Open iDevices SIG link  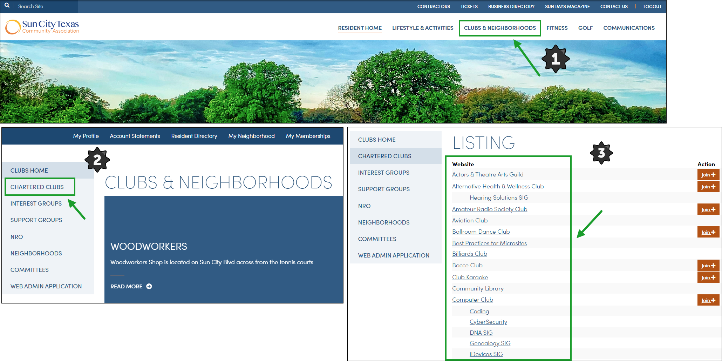tap(486, 354)
